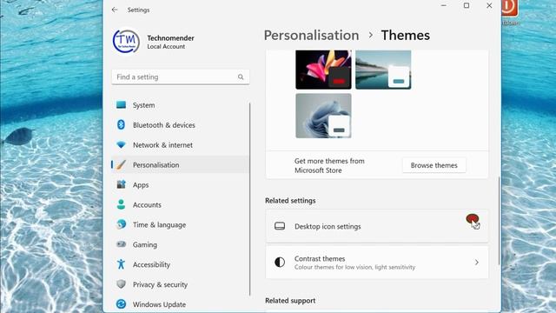Minimize the Settings window
Viewport: 556px width, 313px height.
click(444, 6)
